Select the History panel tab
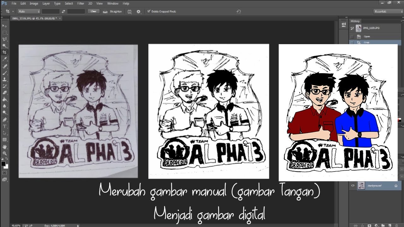Image resolution: width=404 pixels, height=227 pixels. coord(355,21)
